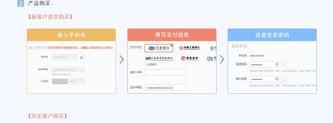
Task: Select the partially visible bank beside 招商银行
Action: coord(211,58)
